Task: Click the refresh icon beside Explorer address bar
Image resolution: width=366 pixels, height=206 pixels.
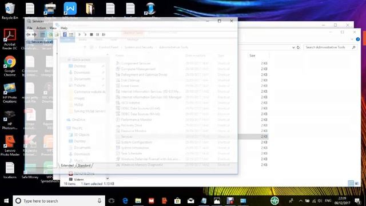Action: 298,47
